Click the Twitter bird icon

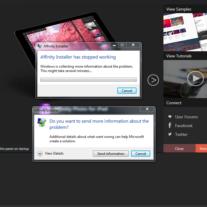170,134
